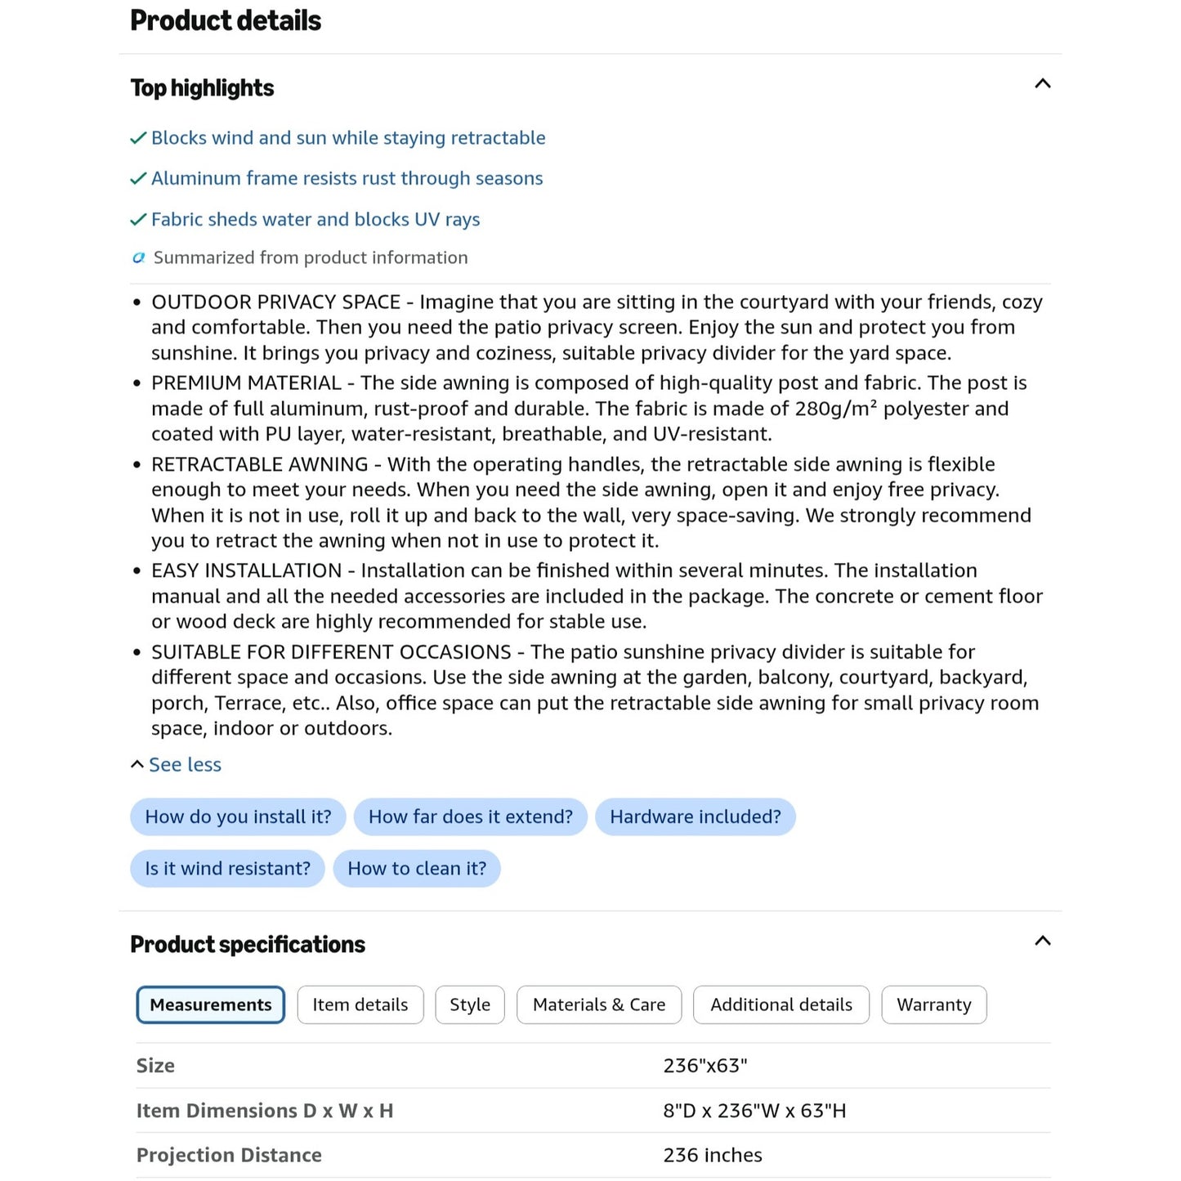Screen dimensions: 1181x1181
Task: Ask 'How far does it extend?'
Action: [471, 817]
